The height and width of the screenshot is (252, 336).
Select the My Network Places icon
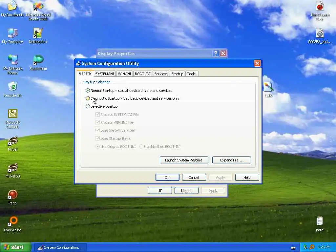pos(12,65)
